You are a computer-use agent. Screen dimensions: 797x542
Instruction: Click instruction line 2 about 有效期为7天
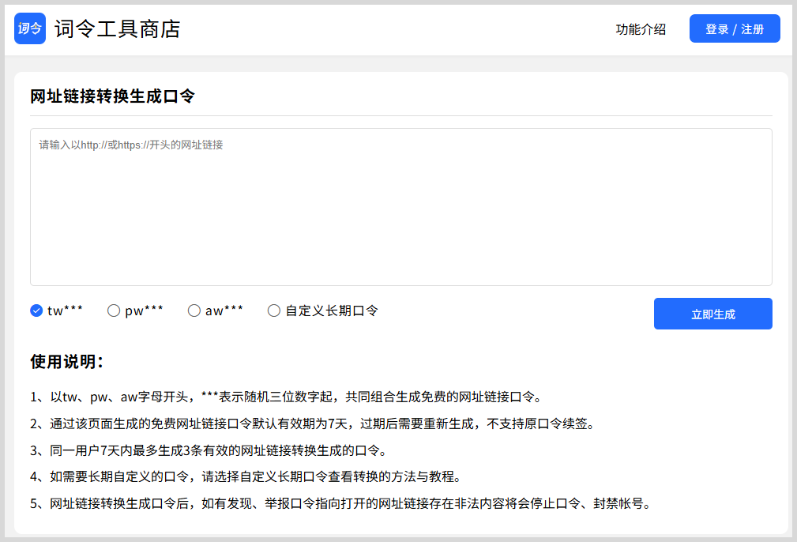[313, 423]
